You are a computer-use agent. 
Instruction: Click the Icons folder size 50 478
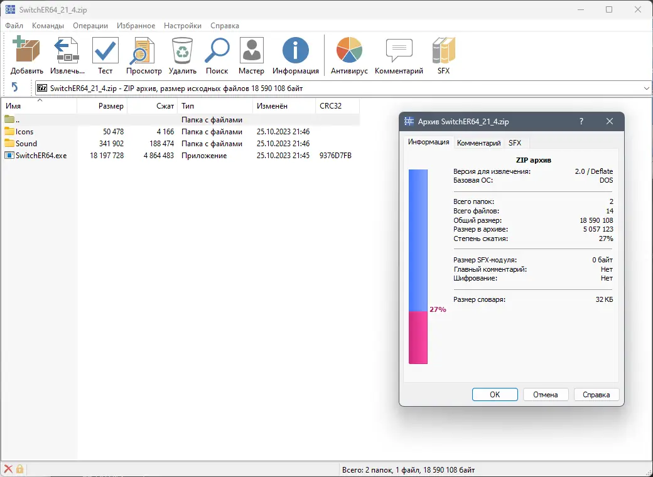(113, 132)
